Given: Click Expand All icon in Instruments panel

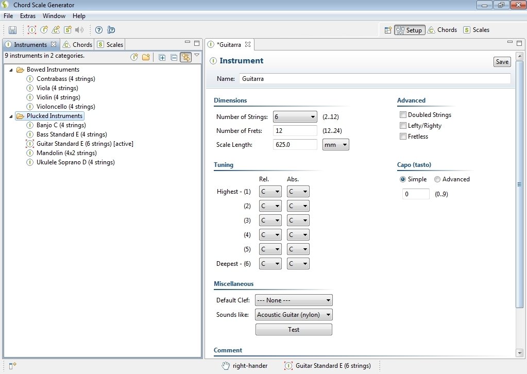Looking at the screenshot, I should (x=162, y=58).
